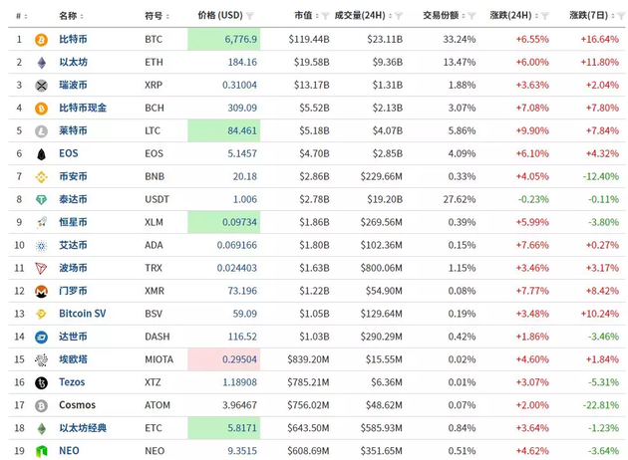Screen dimensions: 628x460
Task: Sort table by # rank column
Action: tap(22, 16)
